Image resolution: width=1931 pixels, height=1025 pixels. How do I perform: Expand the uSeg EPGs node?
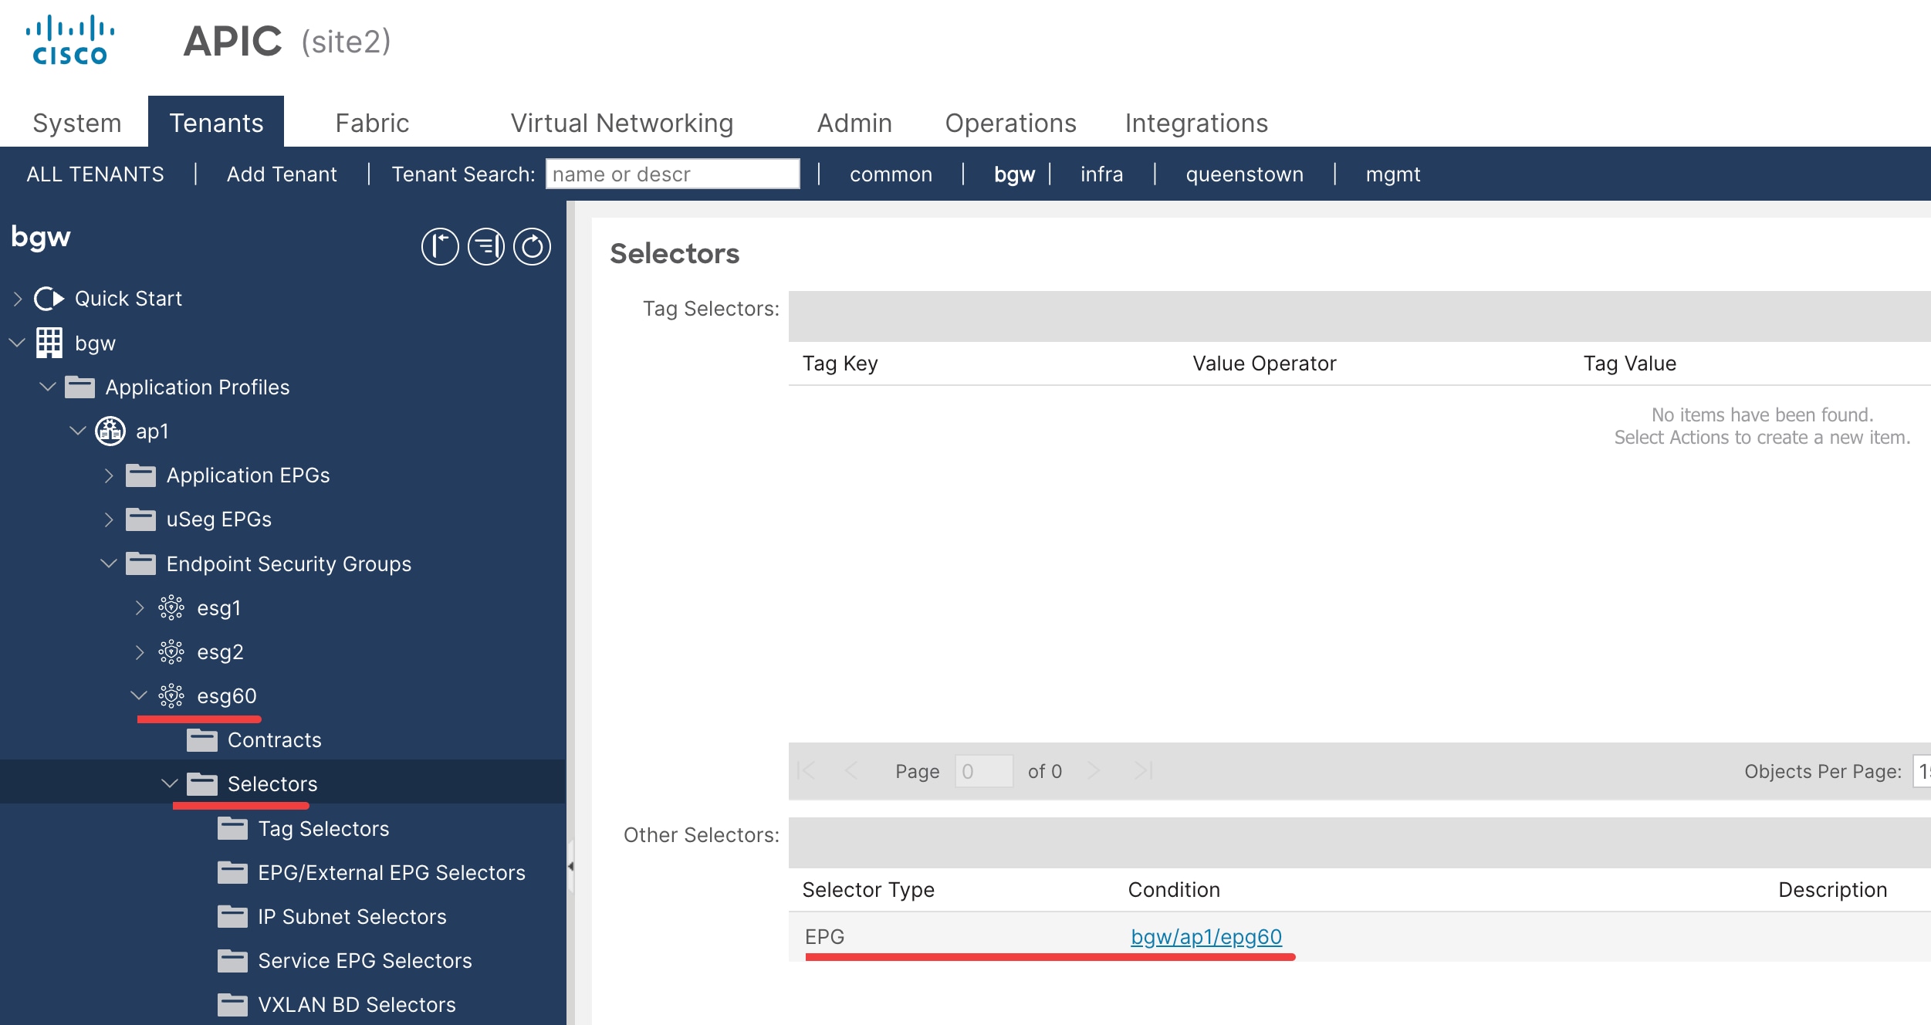109,519
